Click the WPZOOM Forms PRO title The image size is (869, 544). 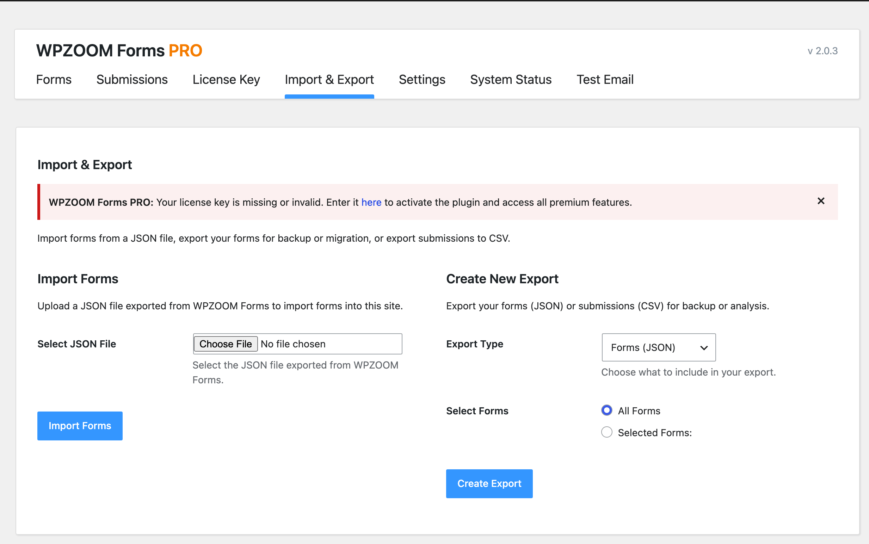coord(119,50)
